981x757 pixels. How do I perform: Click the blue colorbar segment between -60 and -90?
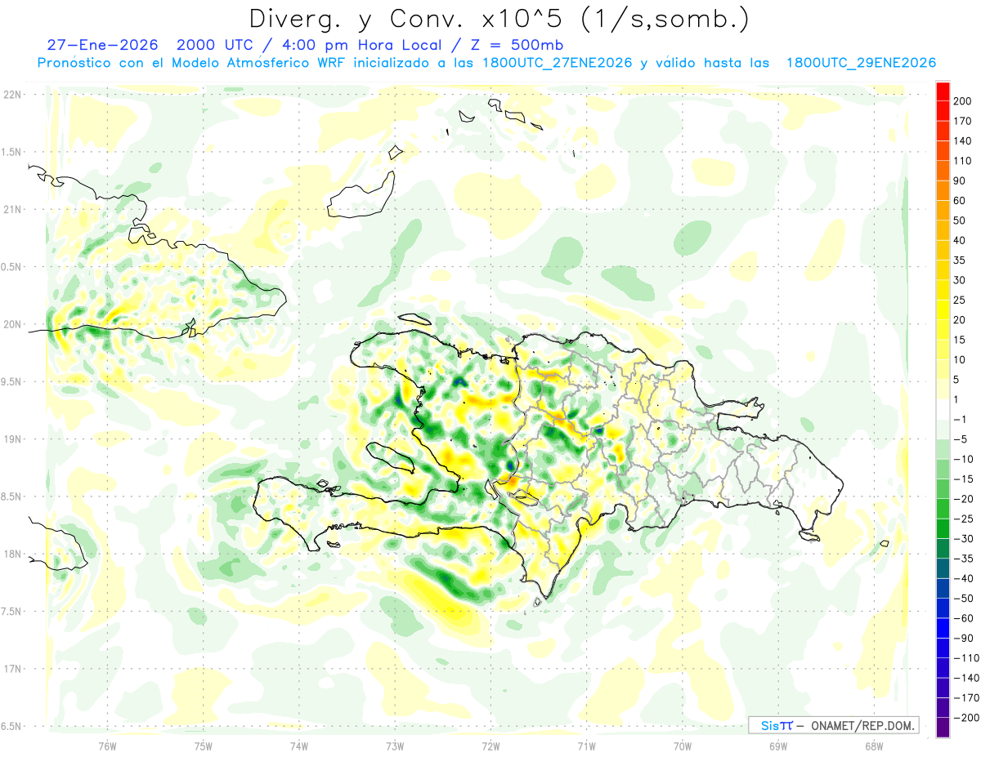pyautogui.click(x=943, y=628)
